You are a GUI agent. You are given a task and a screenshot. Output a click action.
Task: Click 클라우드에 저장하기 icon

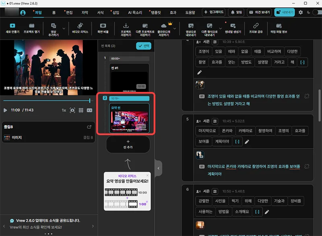[x=164, y=29]
